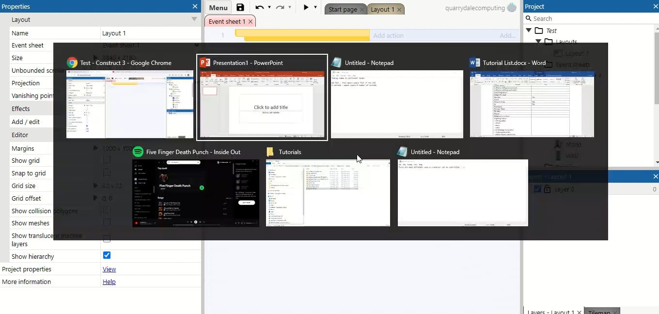The width and height of the screenshot is (659, 314).
Task: Open the Undo history dropdown arrow
Action: pos(269,7)
